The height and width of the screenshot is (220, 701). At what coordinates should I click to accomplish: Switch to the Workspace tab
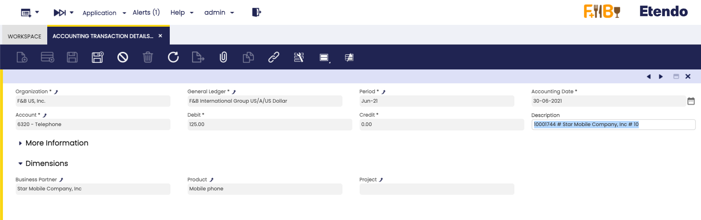(25, 36)
